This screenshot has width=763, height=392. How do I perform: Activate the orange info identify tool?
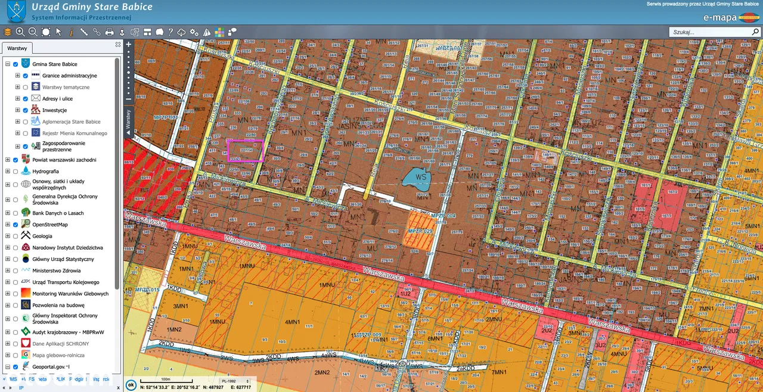(71, 32)
